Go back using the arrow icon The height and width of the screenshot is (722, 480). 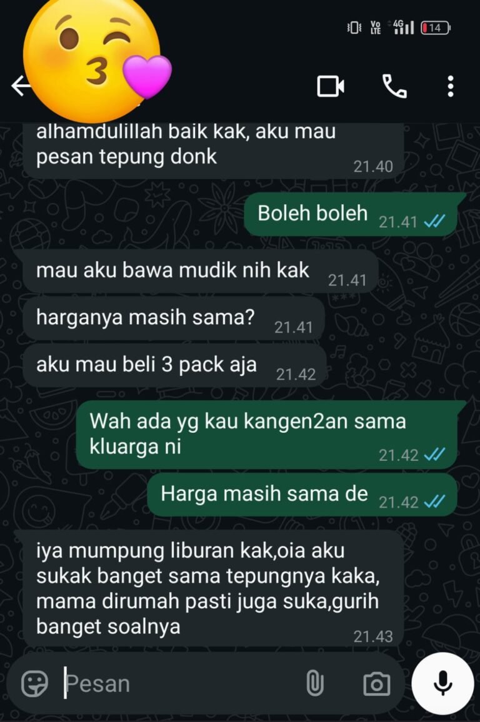coord(19,86)
